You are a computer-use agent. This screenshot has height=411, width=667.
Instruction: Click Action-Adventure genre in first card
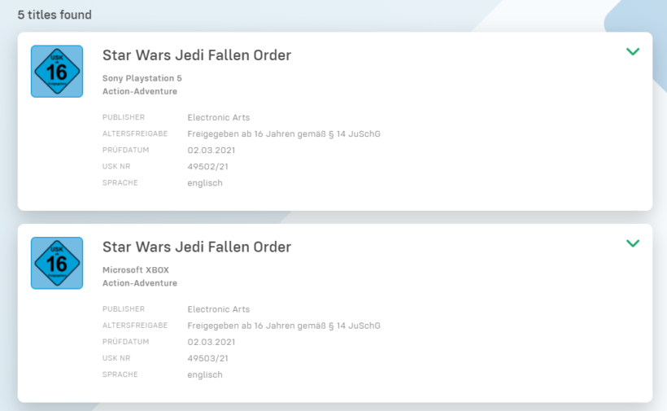point(139,91)
